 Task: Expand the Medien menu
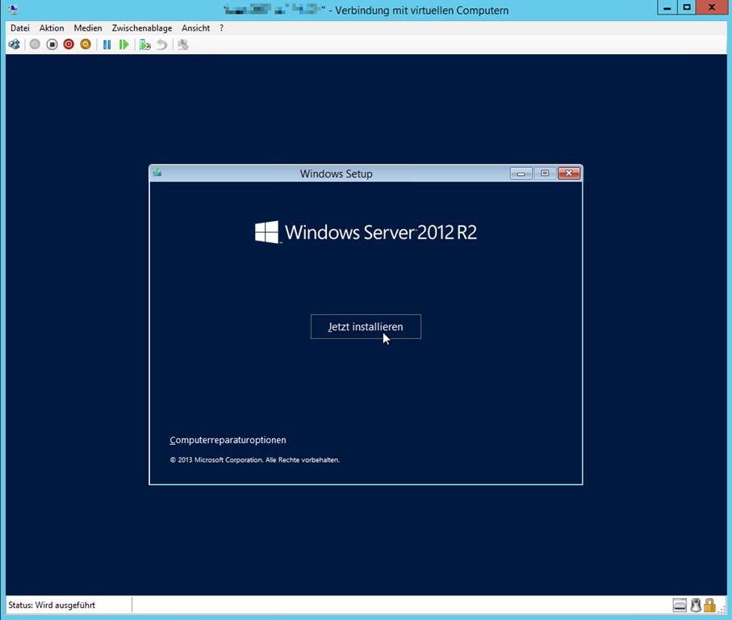pyautogui.click(x=88, y=27)
